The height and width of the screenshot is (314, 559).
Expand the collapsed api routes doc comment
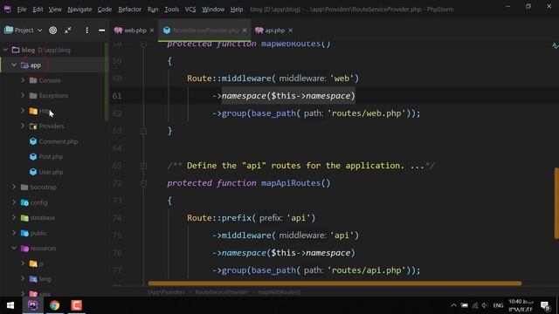(143, 166)
